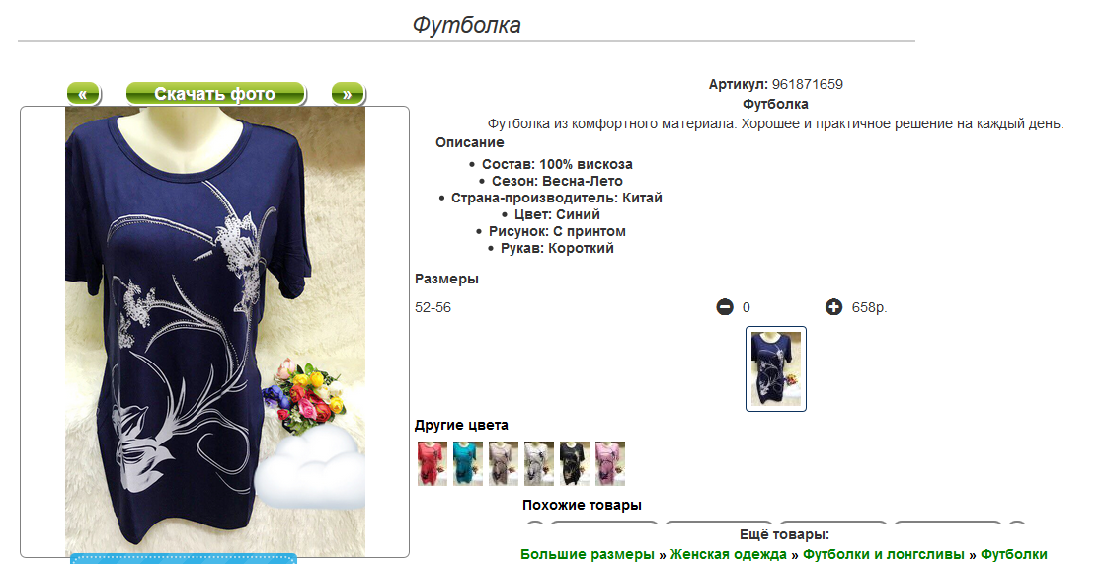This screenshot has width=1102, height=564.
Task: Choose the black t-shirt color variant
Action: click(x=574, y=463)
